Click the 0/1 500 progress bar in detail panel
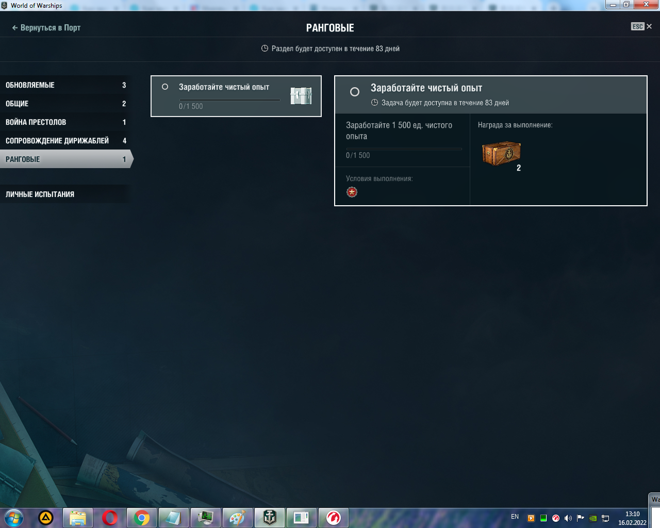Viewport: 660px width, 528px height. [404, 149]
